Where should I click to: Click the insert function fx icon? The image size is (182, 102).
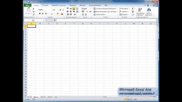[55, 20]
